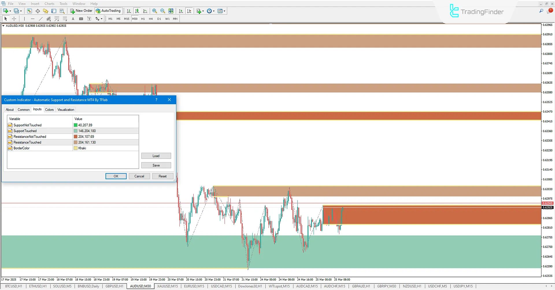This screenshot has height=290, width=555.
Task: Switch to the XAUUSD,M15 chart tab
Action: coord(167,286)
